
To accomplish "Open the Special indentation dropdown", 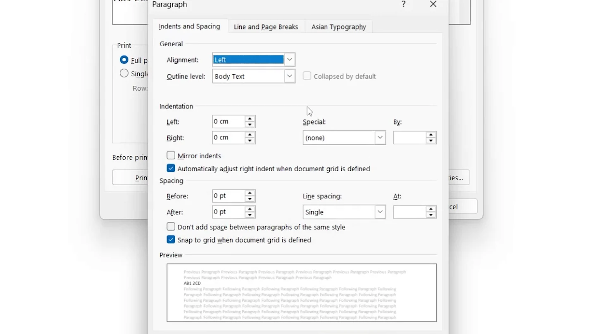I will point(380,138).
